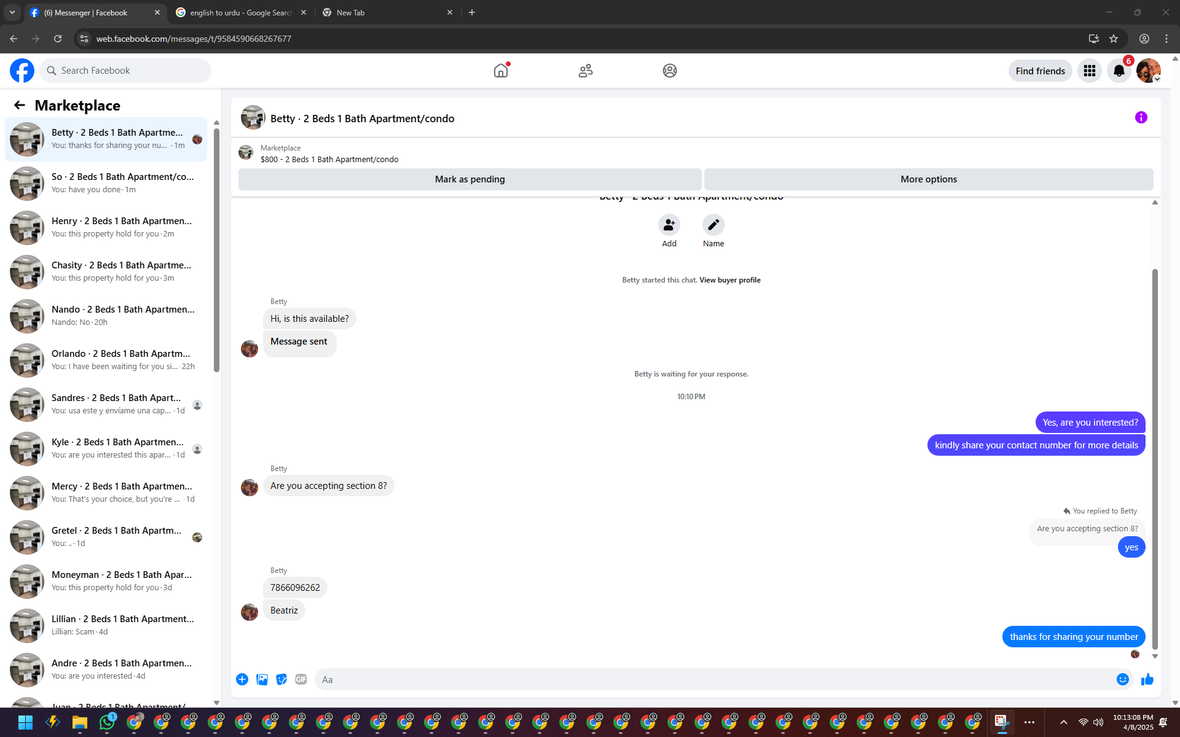Screen dimensions: 1180x737
Task: Open more actions plus icon in composer
Action: (242, 679)
